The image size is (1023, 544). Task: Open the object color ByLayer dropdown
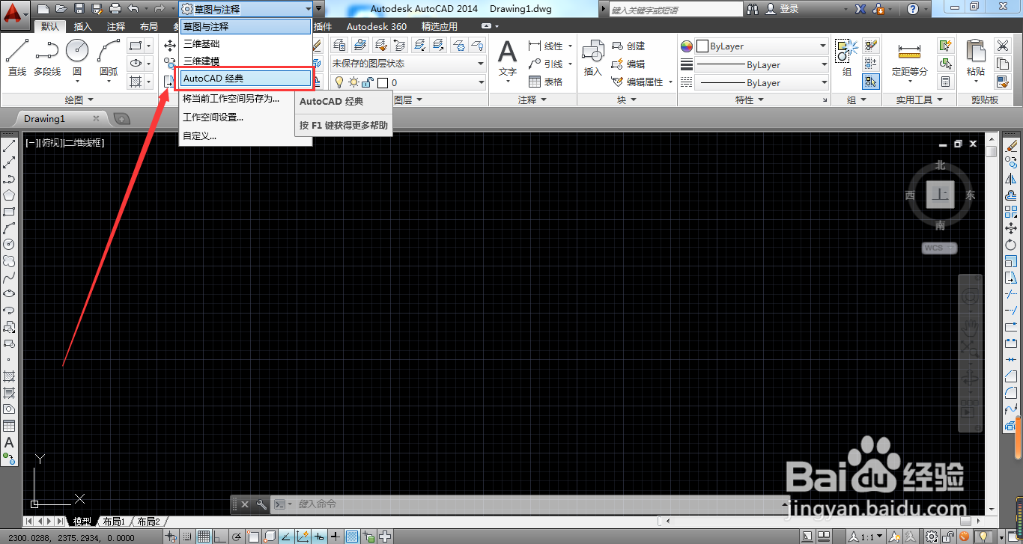point(761,46)
